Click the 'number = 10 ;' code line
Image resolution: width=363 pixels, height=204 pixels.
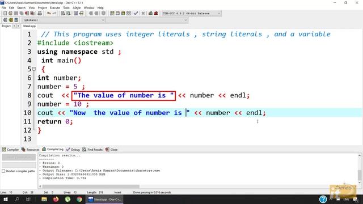tap(63, 104)
